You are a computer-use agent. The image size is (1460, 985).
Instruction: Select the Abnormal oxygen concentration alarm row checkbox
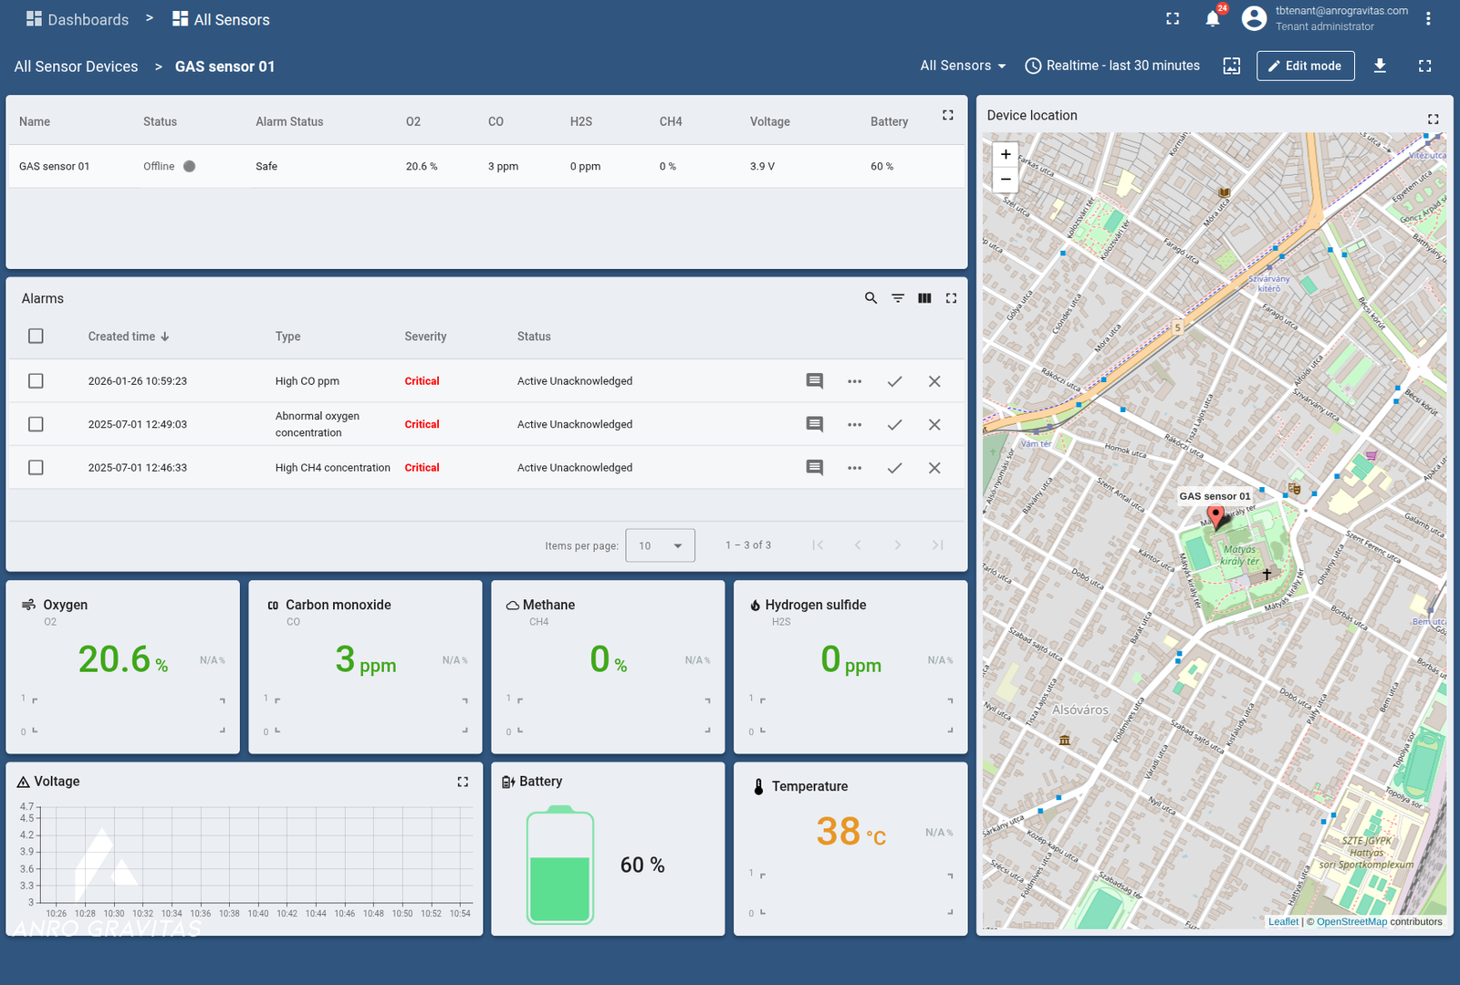coord(36,424)
